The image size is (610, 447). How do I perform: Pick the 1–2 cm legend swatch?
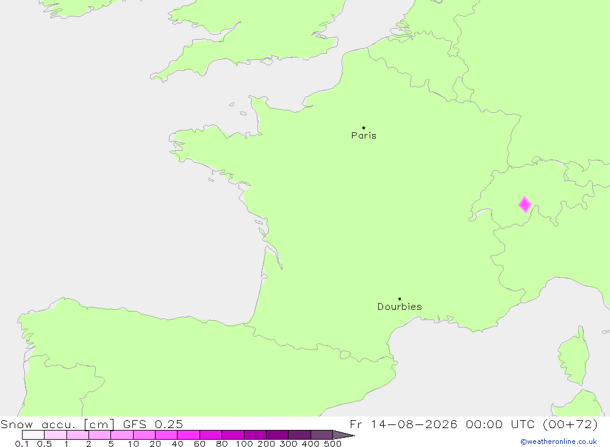click(x=78, y=435)
